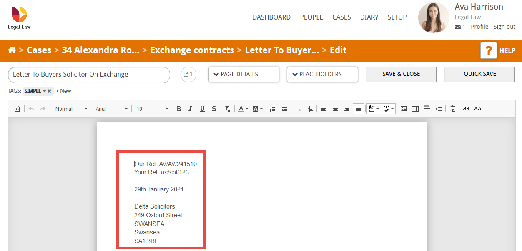
Task: Insert a table into the document
Action: tap(415, 109)
